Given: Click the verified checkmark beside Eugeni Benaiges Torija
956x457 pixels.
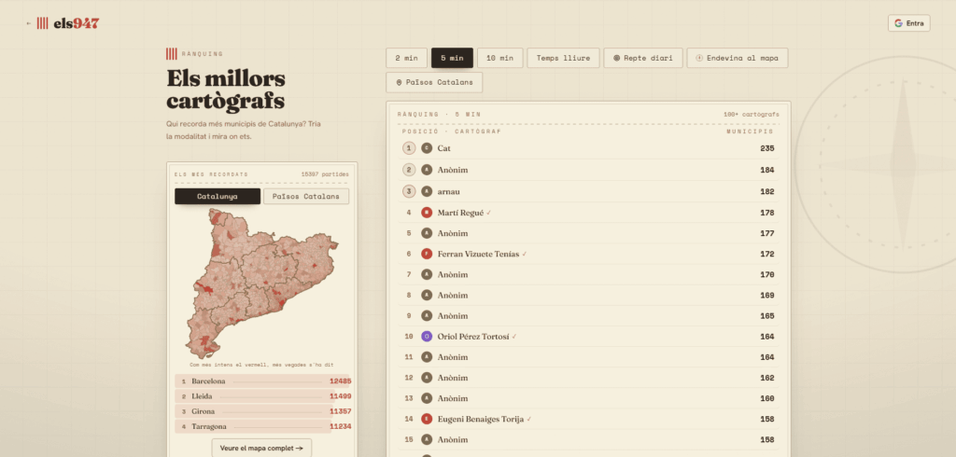Looking at the screenshot, I should [x=529, y=419].
